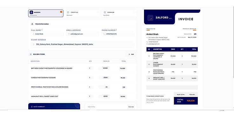This screenshot has width=234, height=117.
Task: Click the user icon in the Full Name field
Action: tap(34, 34)
